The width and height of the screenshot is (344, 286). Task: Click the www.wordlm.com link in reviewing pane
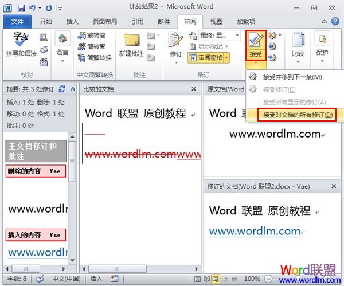pyautogui.click(x=38, y=253)
